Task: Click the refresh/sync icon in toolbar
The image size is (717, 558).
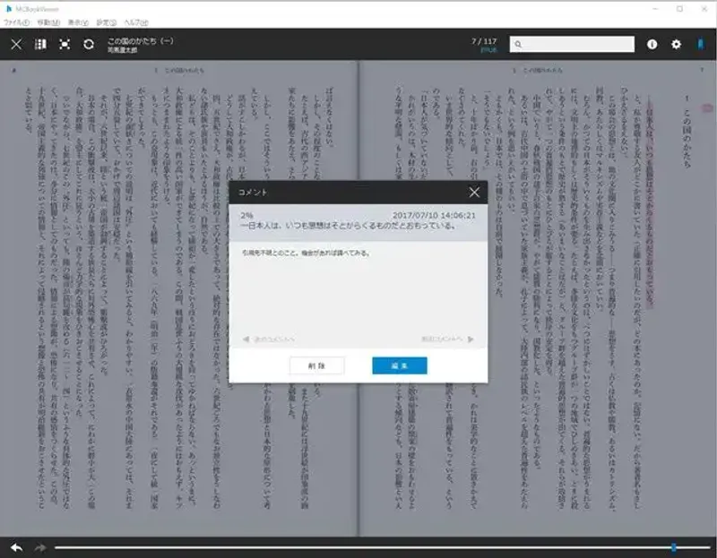Action: 89,44
